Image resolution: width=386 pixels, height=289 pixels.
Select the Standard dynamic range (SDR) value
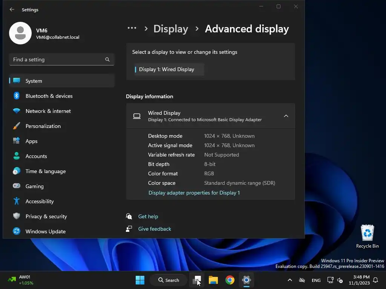pyautogui.click(x=239, y=183)
